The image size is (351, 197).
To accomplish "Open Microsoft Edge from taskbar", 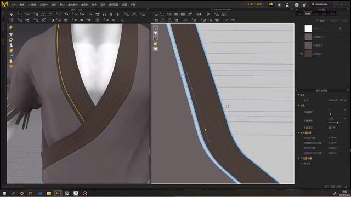I will click(40, 193).
